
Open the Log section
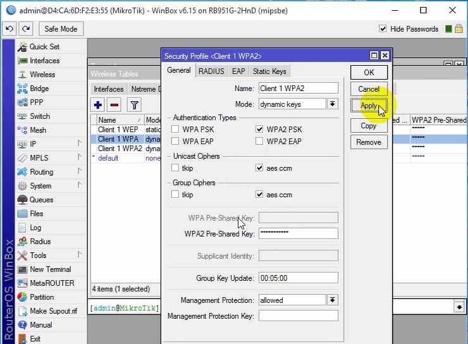[30, 228]
